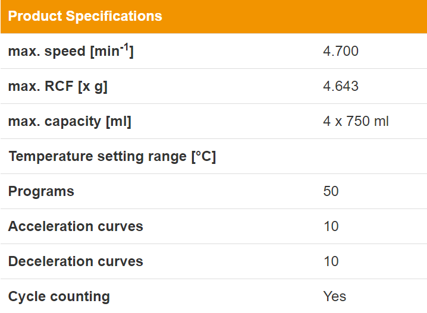This screenshot has height=313, width=427.
Task: Select the max. RCF row label
Action: [58, 87]
